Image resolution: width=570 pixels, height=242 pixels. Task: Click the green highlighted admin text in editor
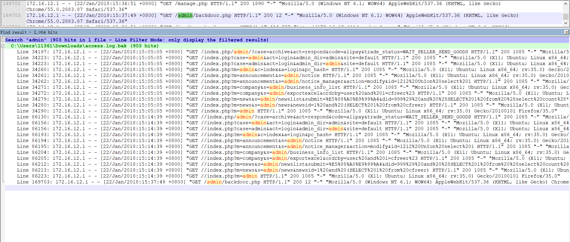coord(185,15)
